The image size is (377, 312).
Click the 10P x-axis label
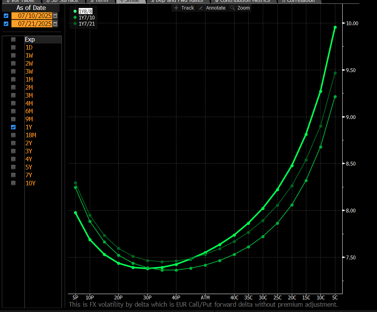[90, 298]
